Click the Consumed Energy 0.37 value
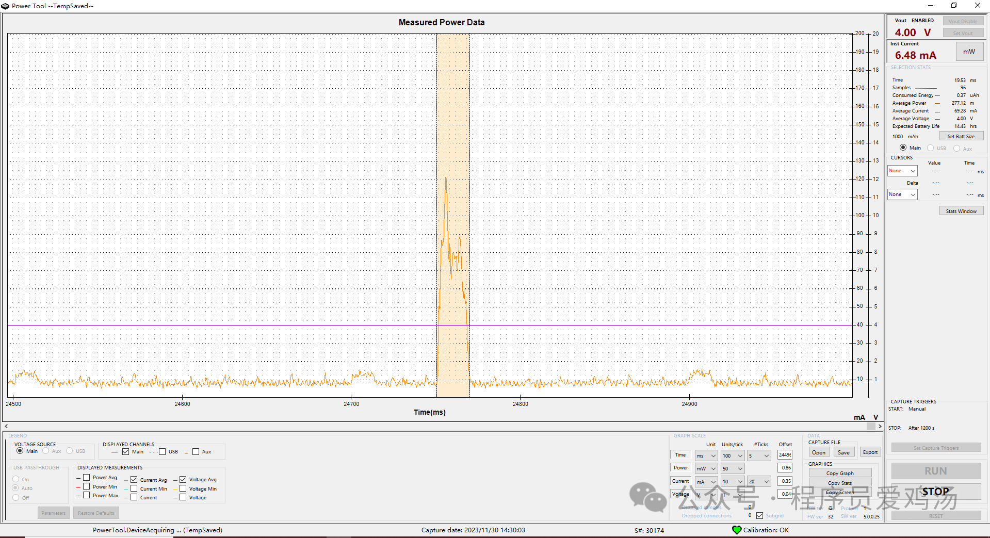The width and height of the screenshot is (990, 538). pos(961,95)
